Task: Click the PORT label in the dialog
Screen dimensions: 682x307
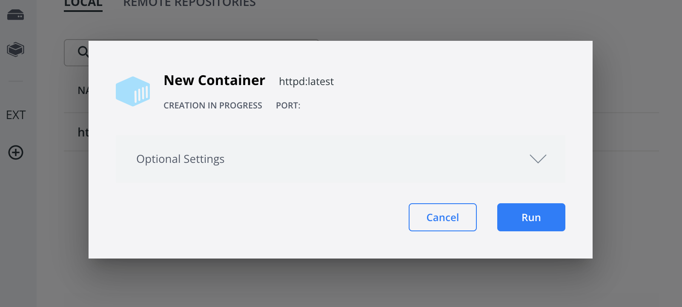Action: tap(288, 105)
